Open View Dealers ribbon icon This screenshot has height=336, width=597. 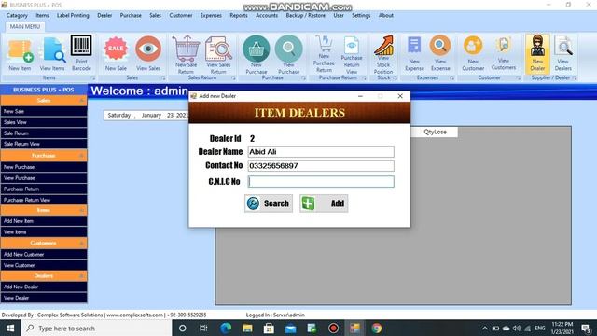(x=563, y=54)
